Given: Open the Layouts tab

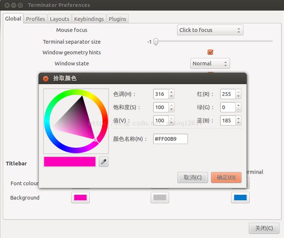Looking at the screenshot, I should coord(59,19).
